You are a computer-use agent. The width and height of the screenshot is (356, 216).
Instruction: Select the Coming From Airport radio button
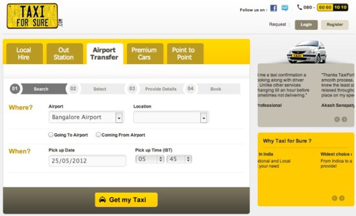(98, 135)
